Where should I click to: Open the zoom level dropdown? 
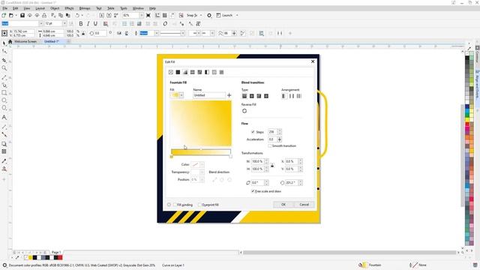point(142,15)
